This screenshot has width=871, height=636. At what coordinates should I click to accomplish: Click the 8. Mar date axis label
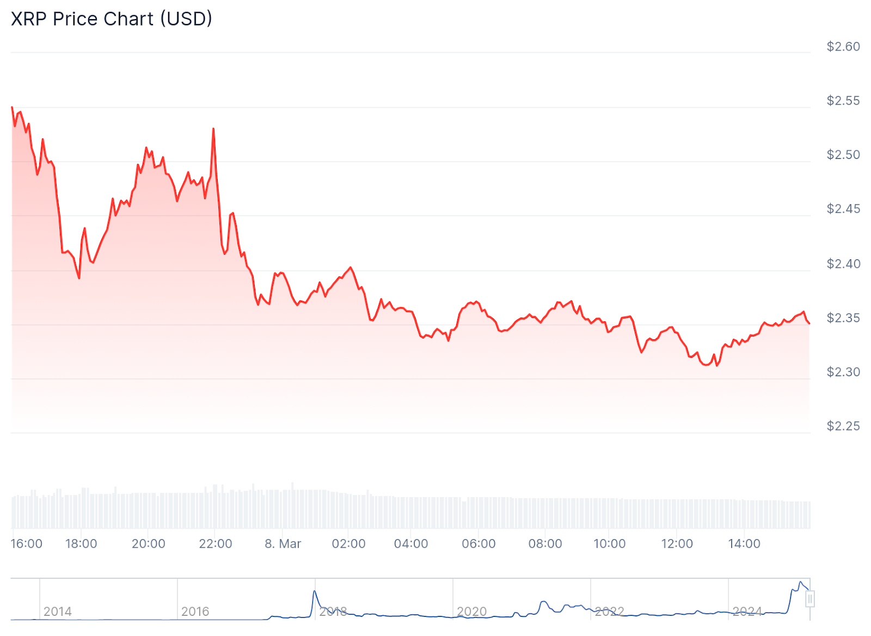[283, 543]
